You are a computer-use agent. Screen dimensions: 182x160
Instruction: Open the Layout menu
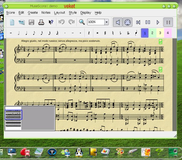click(59, 12)
